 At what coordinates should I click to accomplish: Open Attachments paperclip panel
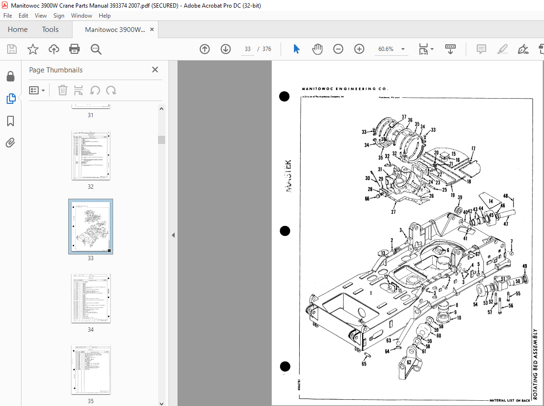(11, 143)
